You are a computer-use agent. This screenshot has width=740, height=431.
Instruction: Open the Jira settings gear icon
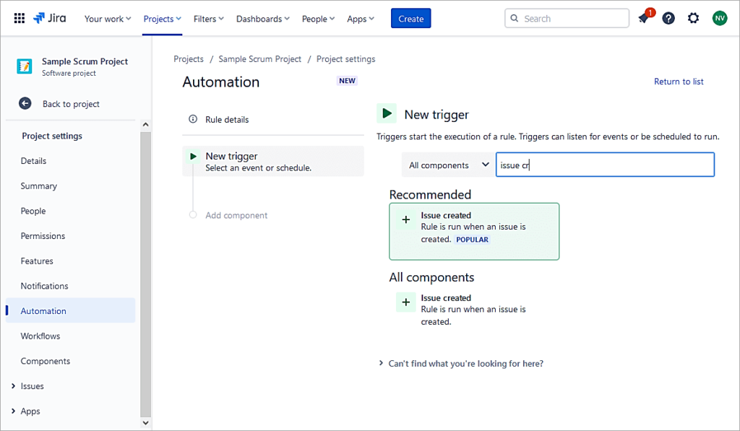point(693,17)
